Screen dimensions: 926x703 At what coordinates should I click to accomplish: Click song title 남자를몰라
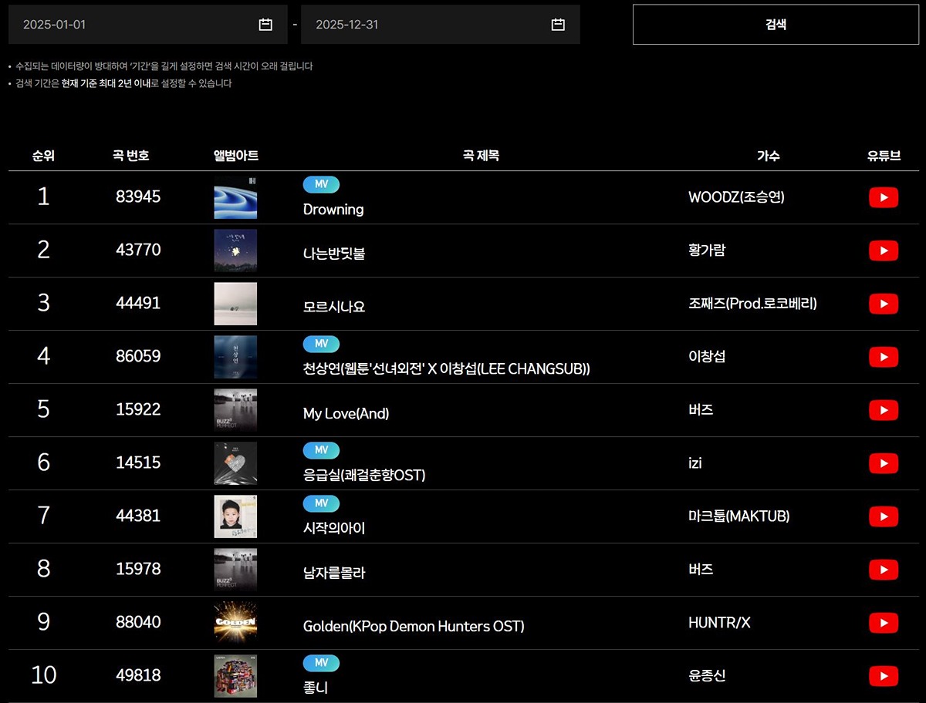pos(334,573)
